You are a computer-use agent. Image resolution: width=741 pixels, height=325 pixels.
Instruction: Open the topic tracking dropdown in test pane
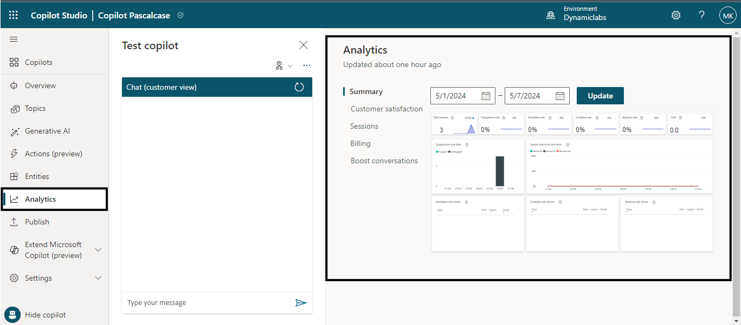[x=283, y=66]
